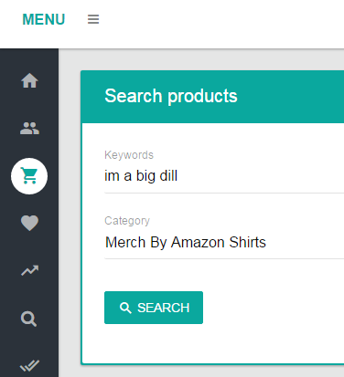Viewport: 344px width, 377px height.
Task: Focus the Keywords input field
Action: tap(224, 176)
